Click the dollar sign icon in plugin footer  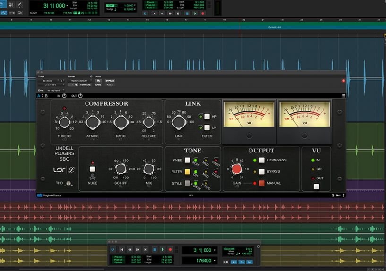pyautogui.click(x=333, y=195)
